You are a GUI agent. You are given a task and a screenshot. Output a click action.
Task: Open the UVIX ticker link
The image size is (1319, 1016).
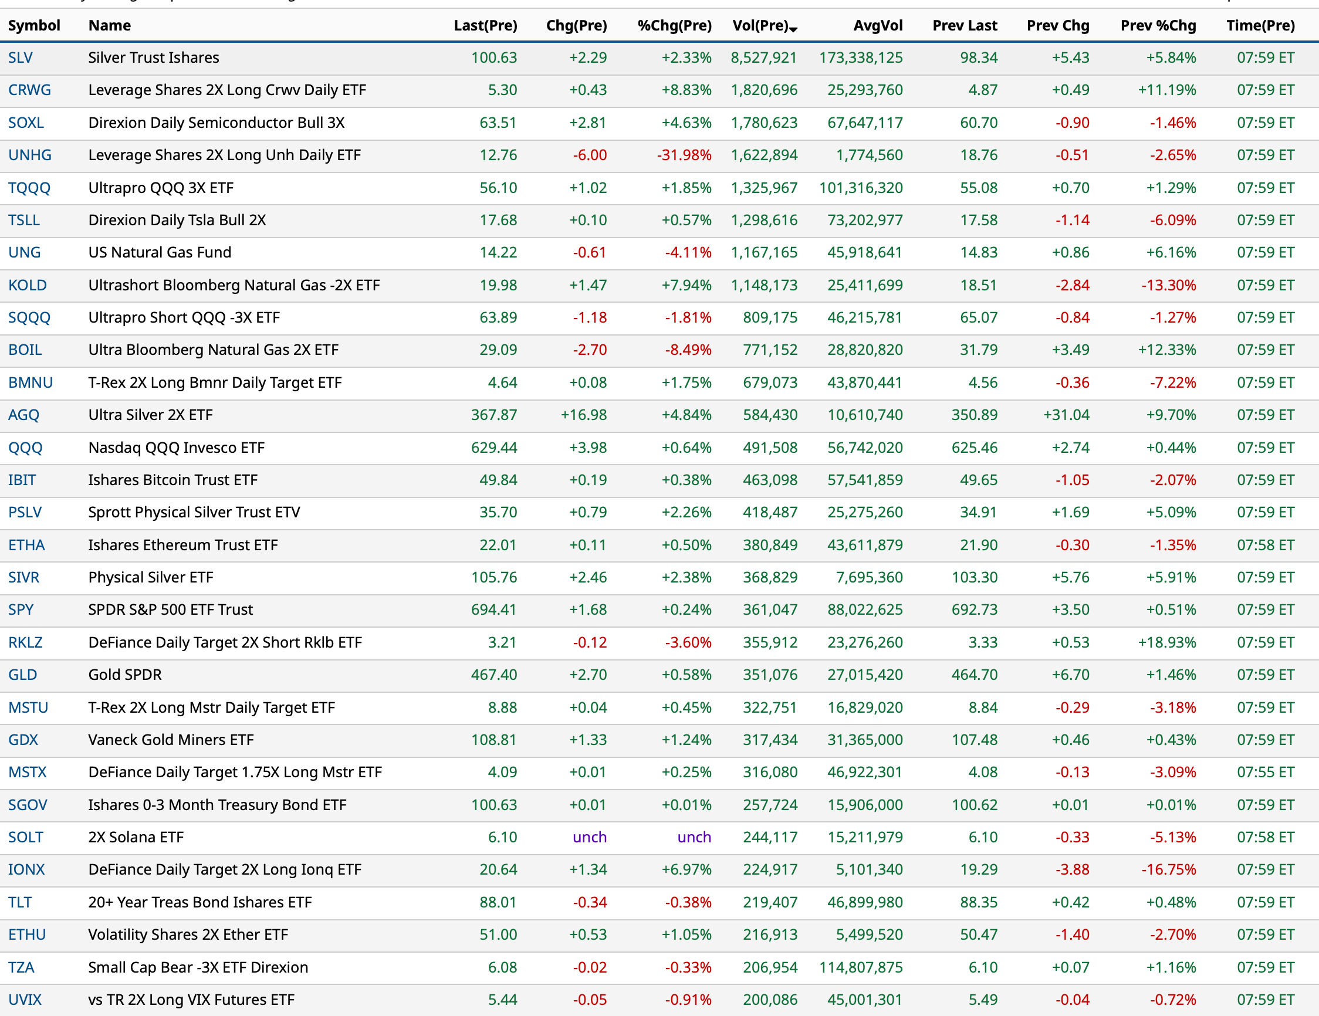(x=25, y=999)
